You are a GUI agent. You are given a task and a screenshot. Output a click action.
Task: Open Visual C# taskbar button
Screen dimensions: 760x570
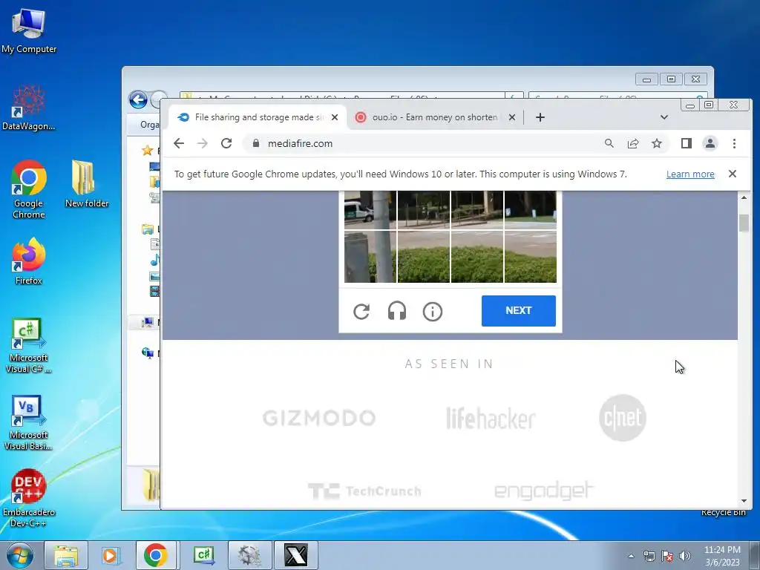click(203, 555)
